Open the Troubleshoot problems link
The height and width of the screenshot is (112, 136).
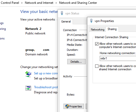pyautogui.click(x=46, y=87)
